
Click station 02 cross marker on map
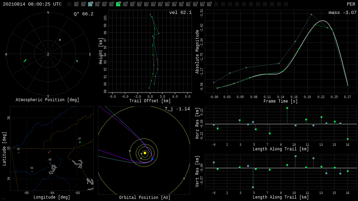[x=19, y=152]
